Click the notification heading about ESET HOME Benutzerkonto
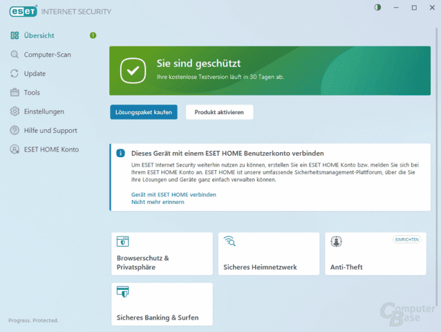The height and width of the screenshot is (332, 441). [x=227, y=154]
